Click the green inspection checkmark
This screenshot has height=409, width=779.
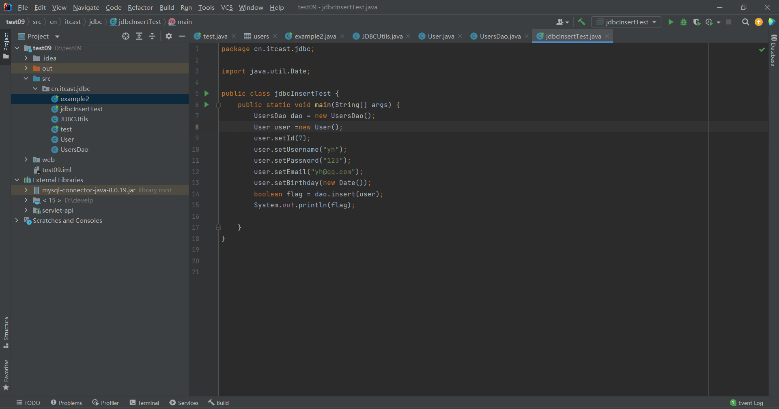click(x=762, y=50)
